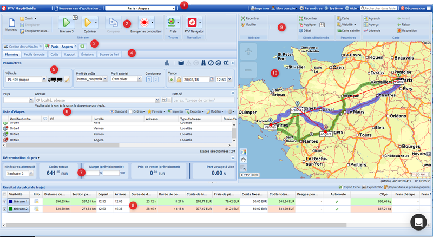The image size is (433, 237).
Task: Click Recentrer in Objets sélectionnés group
Action: coord(308,18)
